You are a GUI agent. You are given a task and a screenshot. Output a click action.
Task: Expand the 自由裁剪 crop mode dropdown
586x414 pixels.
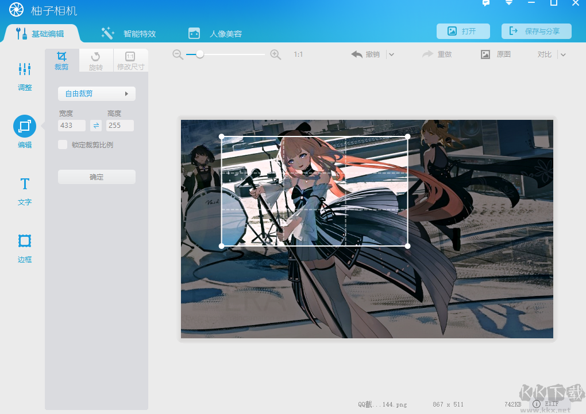point(97,93)
